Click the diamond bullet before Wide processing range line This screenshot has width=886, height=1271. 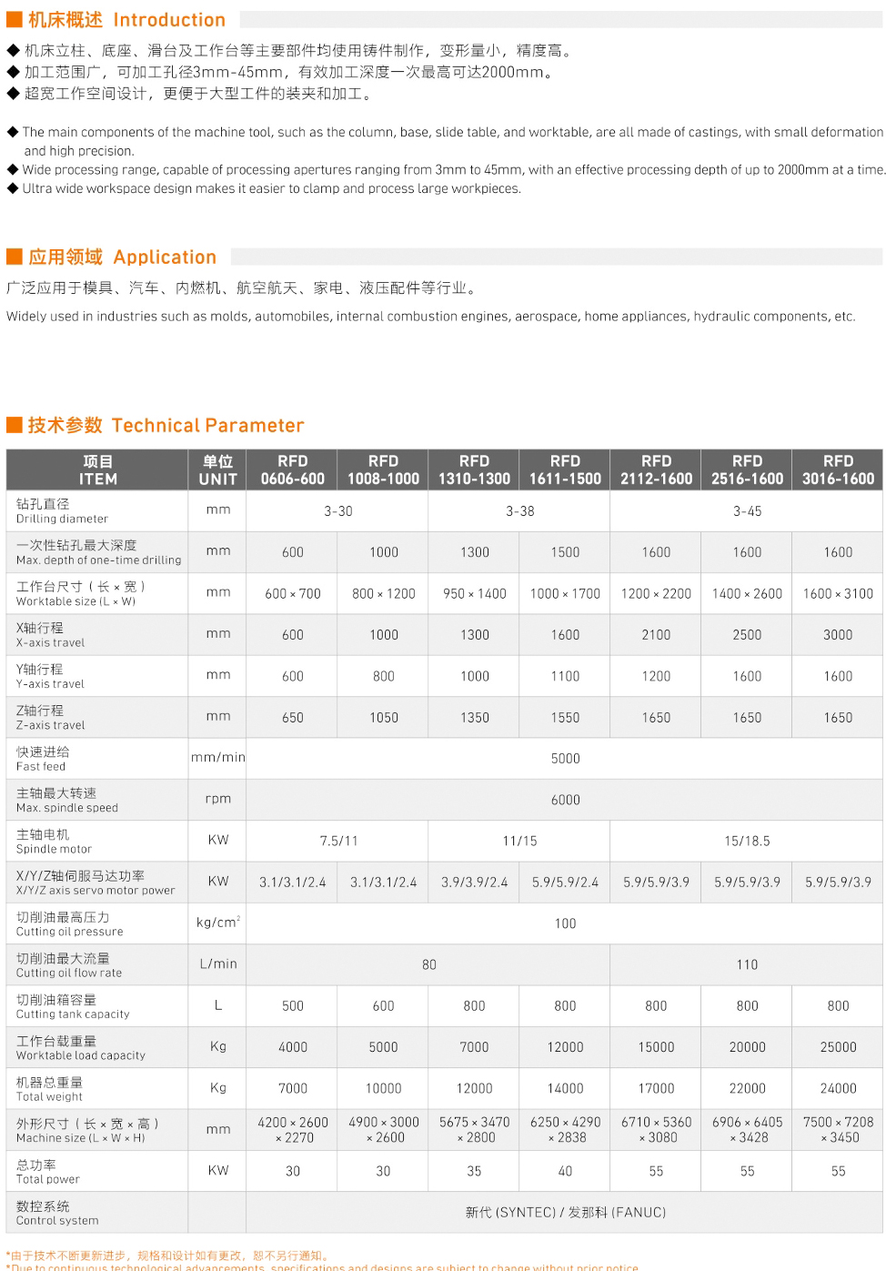(12, 169)
